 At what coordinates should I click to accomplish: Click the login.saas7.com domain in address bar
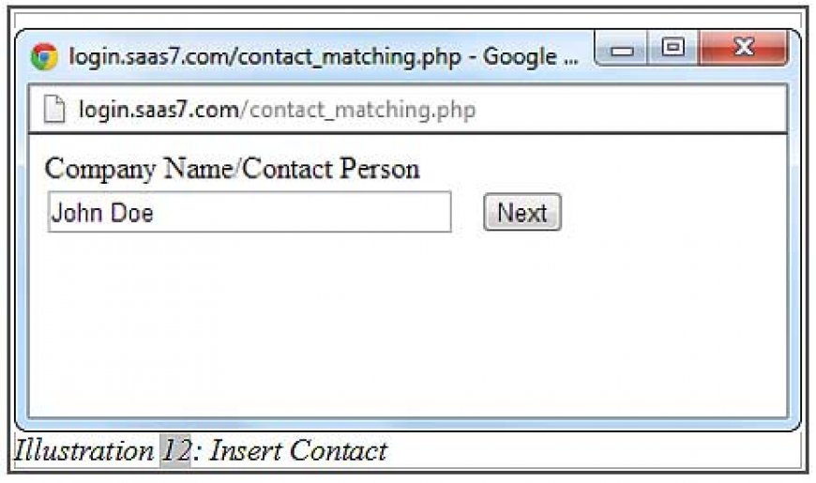(x=159, y=110)
